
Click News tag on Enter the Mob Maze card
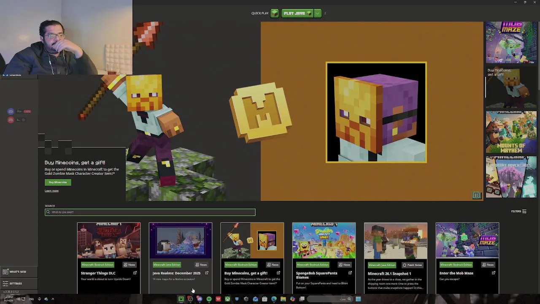(x=488, y=265)
